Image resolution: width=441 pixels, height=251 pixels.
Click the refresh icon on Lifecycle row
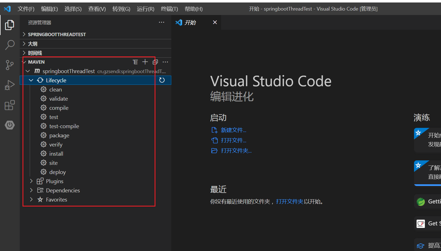(x=162, y=80)
